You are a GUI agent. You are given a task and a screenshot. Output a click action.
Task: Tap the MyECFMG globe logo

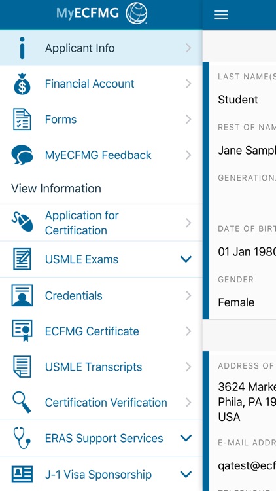[137, 13]
